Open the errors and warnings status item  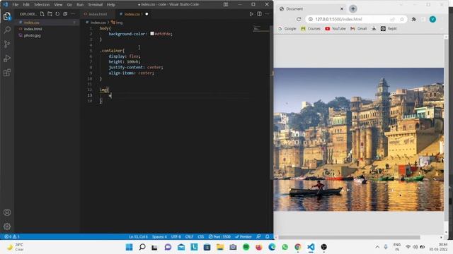(12, 236)
